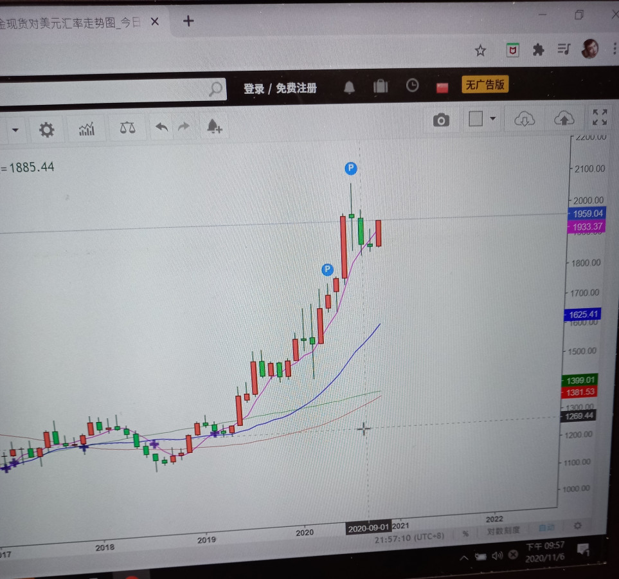The height and width of the screenshot is (579, 619).
Task: Toggle percent scale % button
Action: (x=466, y=534)
